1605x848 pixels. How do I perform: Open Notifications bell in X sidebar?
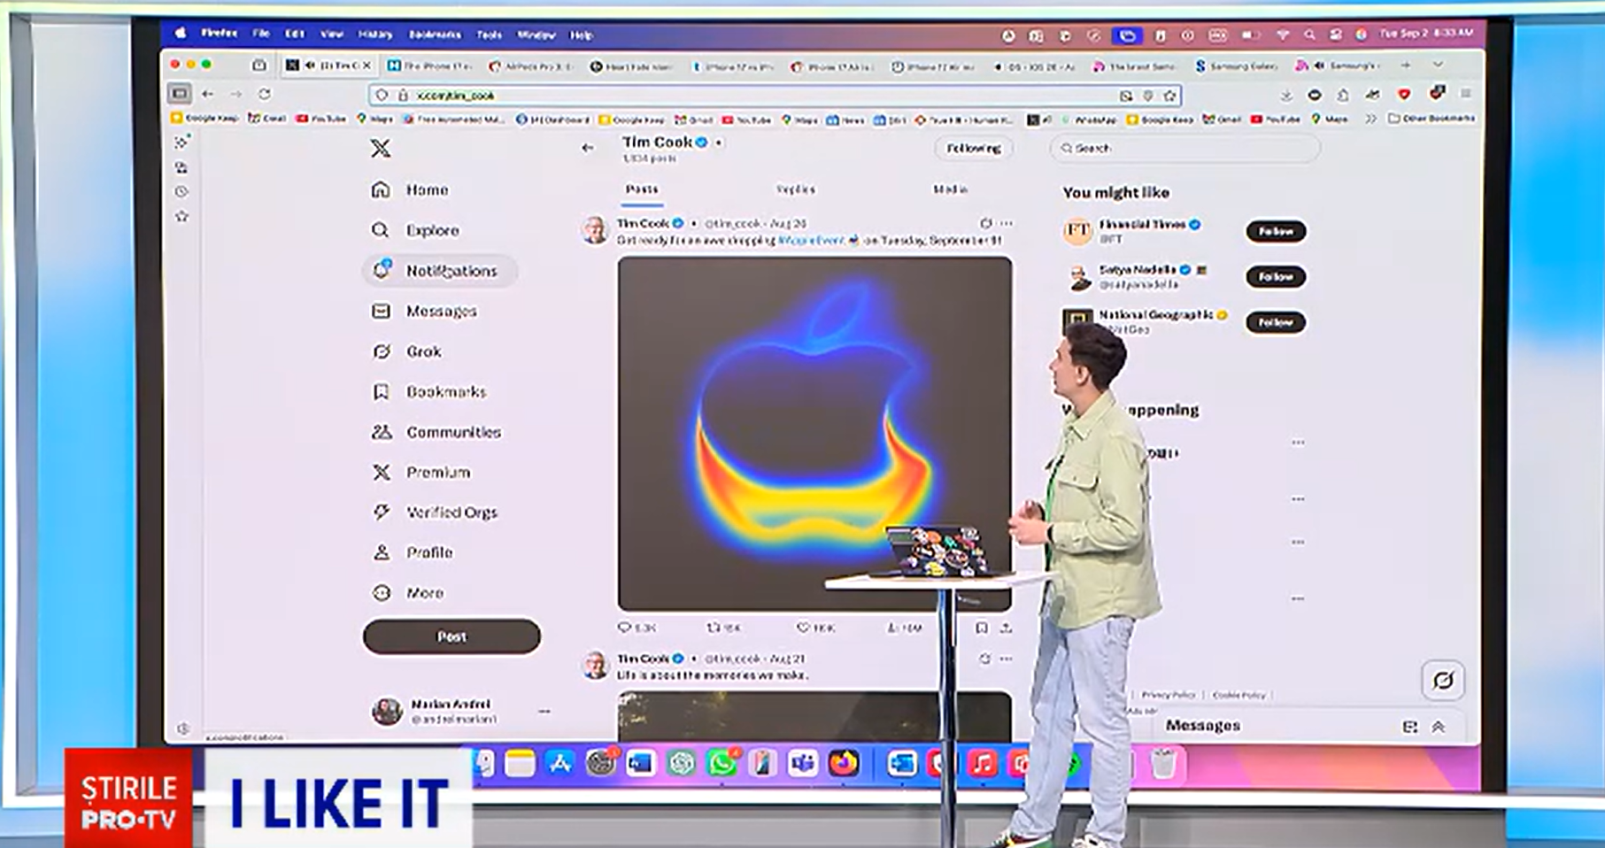click(x=382, y=270)
